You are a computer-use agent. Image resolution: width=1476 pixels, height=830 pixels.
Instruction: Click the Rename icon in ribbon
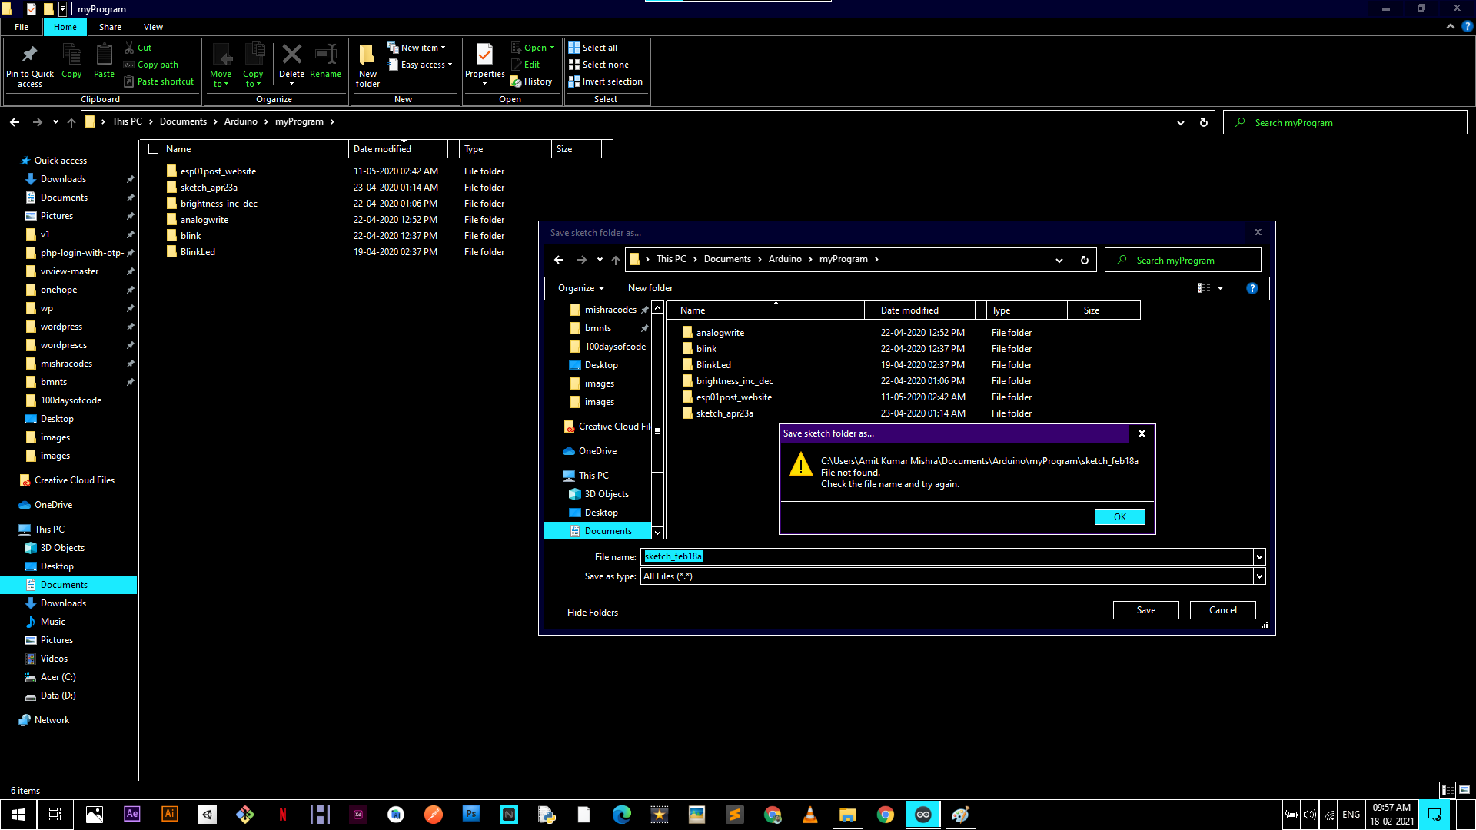click(326, 61)
